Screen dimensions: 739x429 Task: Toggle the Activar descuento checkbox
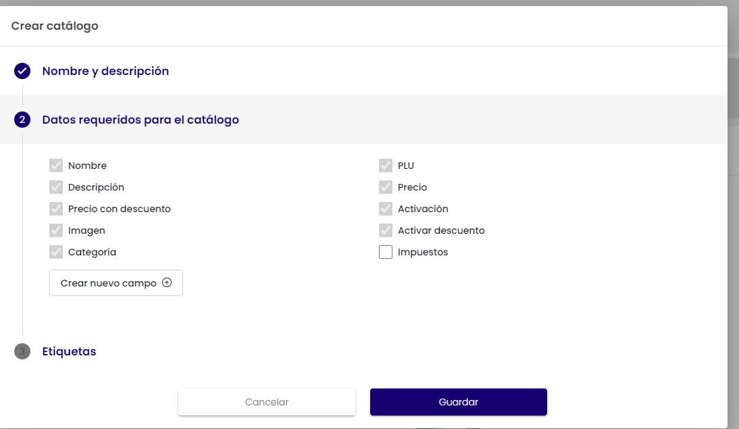click(x=386, y=230)
